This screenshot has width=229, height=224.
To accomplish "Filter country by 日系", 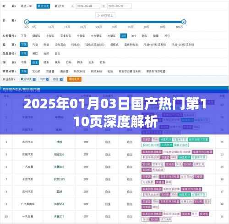I will tap(69, 62).
